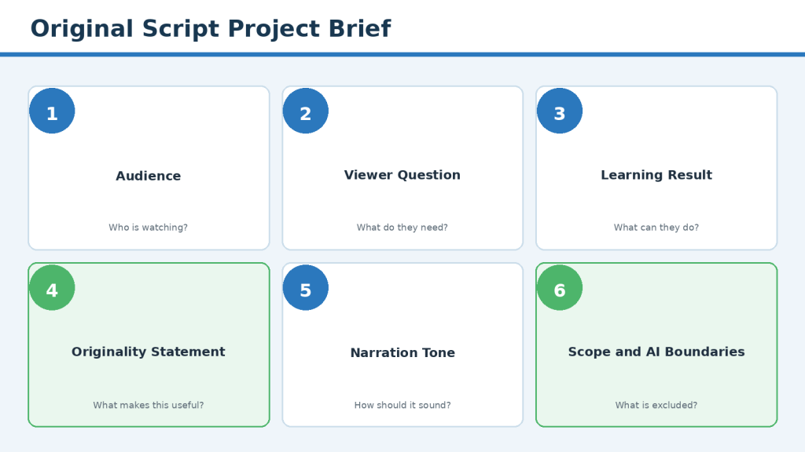Click the 'Who is watching?' subtitle

149,228
